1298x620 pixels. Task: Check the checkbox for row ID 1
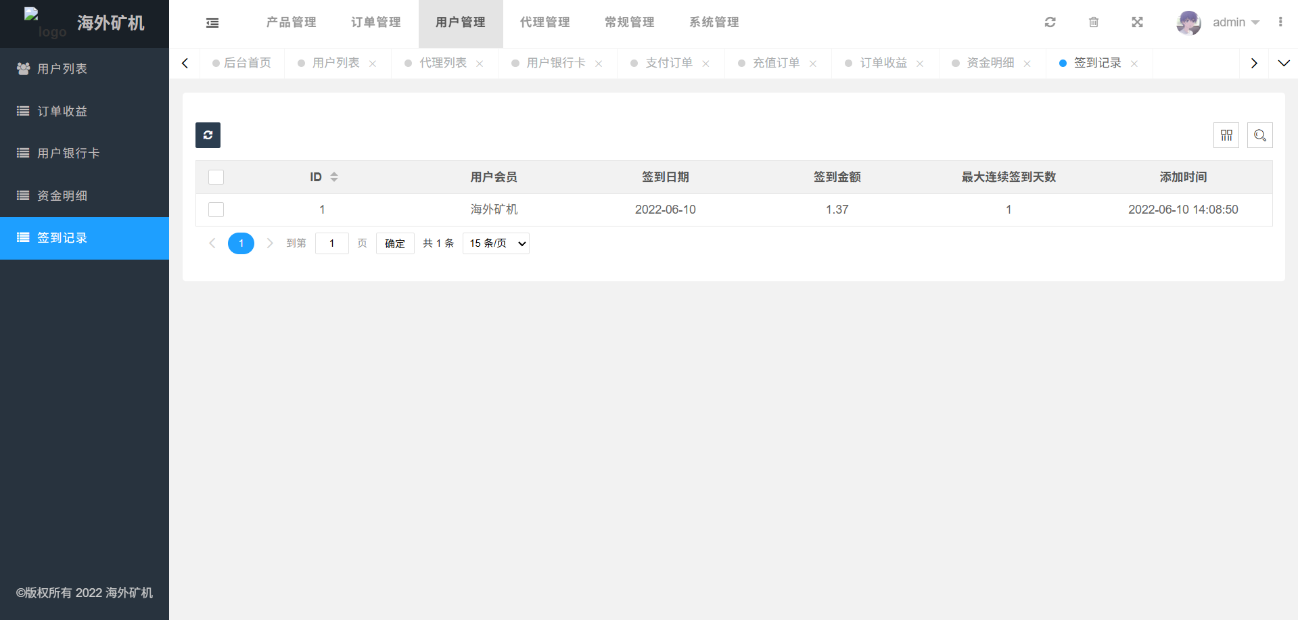coord(216,210)
